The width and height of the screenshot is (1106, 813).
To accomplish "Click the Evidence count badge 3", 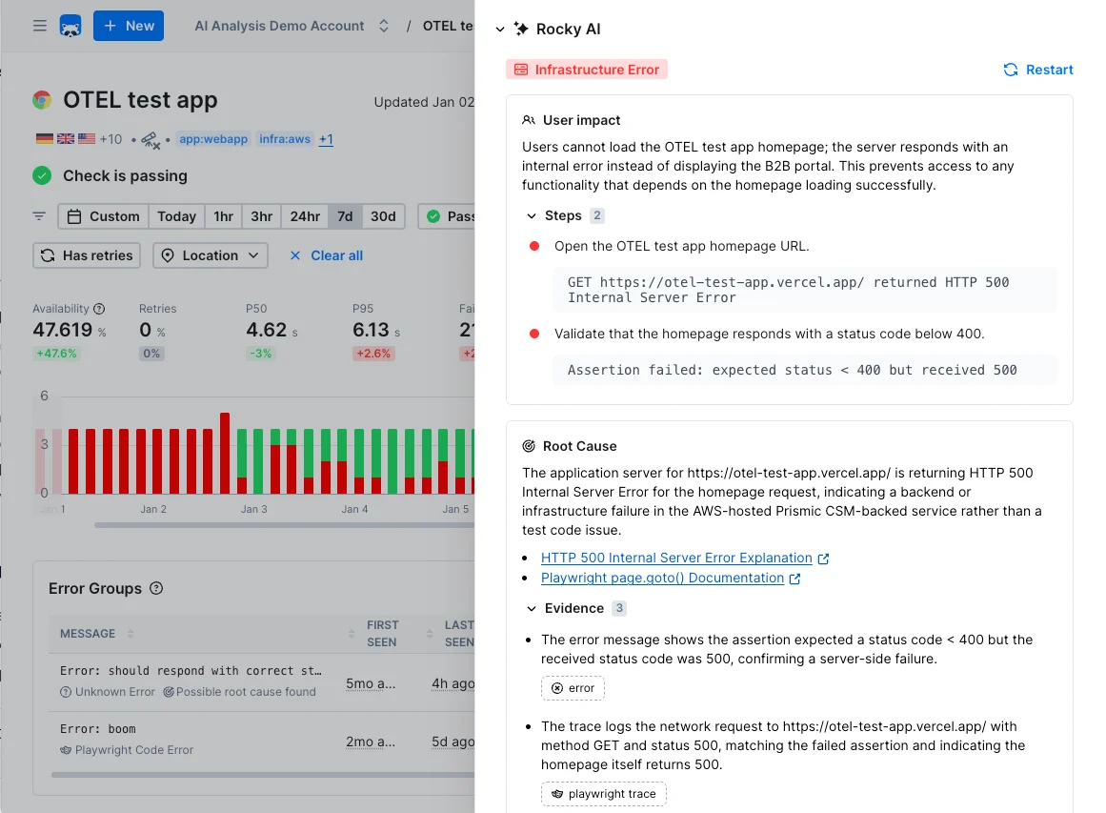I will [618, 608].
